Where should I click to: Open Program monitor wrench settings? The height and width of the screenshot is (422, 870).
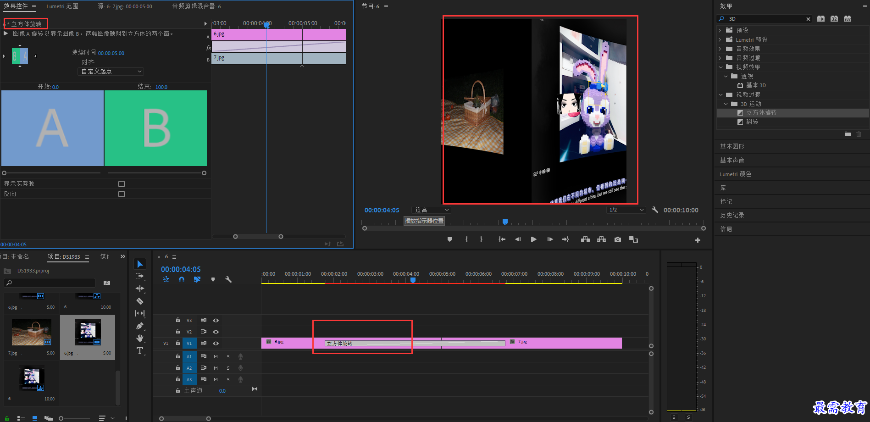655,210
